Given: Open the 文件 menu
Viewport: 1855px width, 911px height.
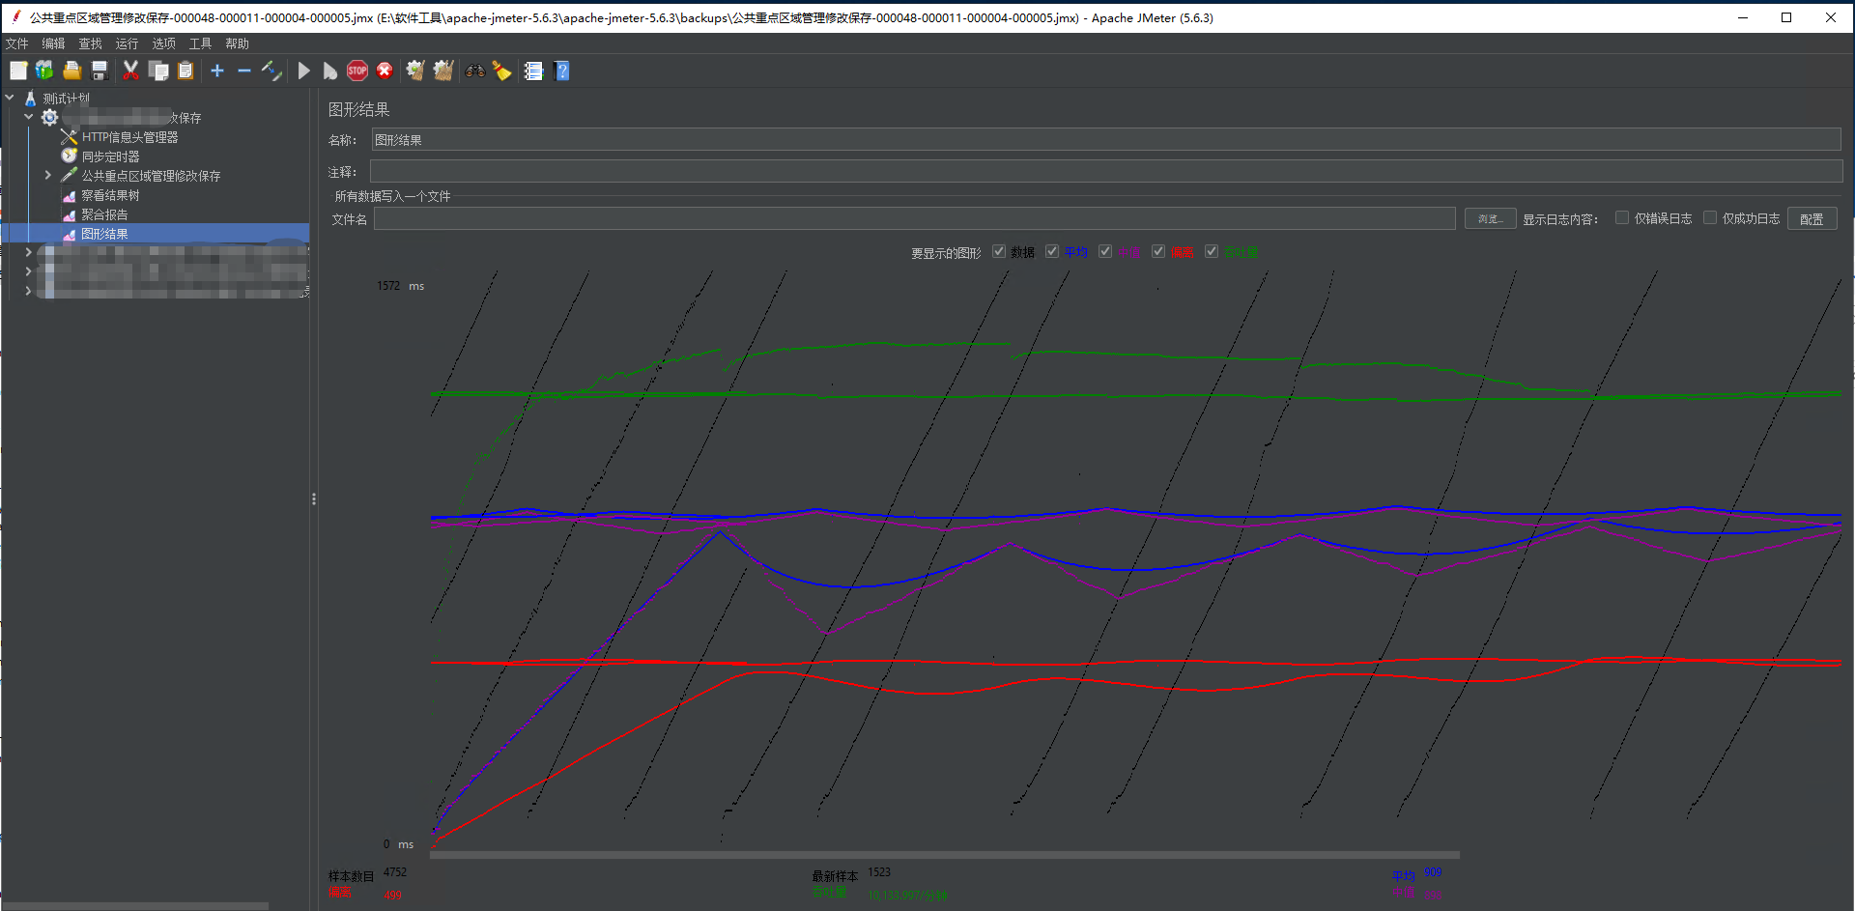Looking at the screenshot, I should coord(17,43).
